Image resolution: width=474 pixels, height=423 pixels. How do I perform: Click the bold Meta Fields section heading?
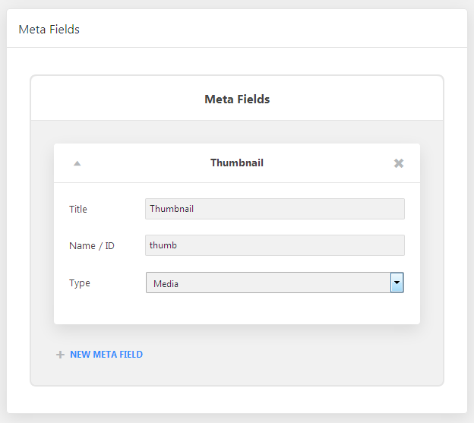[x=237, y=99]
